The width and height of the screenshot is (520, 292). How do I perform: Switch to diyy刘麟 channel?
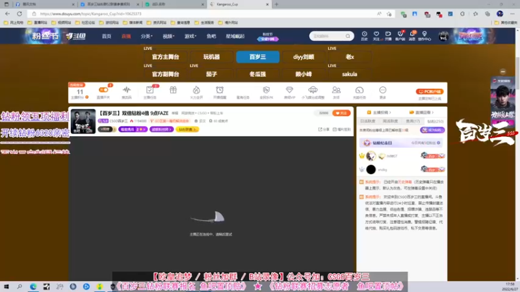tap(304, 57)
